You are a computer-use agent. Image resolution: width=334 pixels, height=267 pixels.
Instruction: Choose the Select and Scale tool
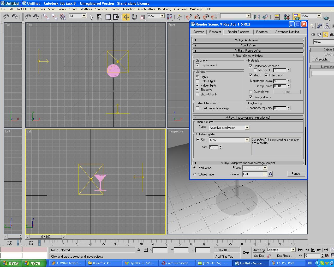143,17
